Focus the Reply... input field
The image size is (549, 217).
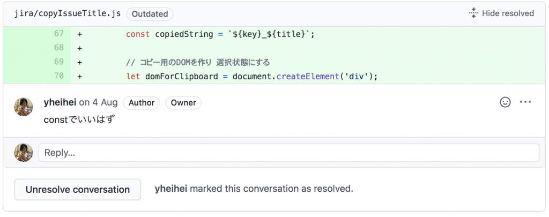[x=289, y=153]
